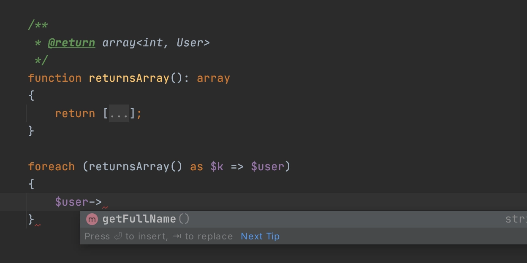Select the getFullName() completion suggestion

point(304,219)
